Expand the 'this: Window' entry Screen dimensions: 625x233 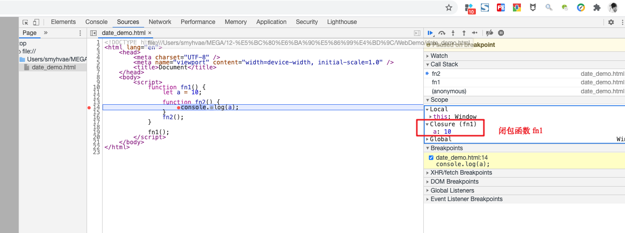click(455, 117)
